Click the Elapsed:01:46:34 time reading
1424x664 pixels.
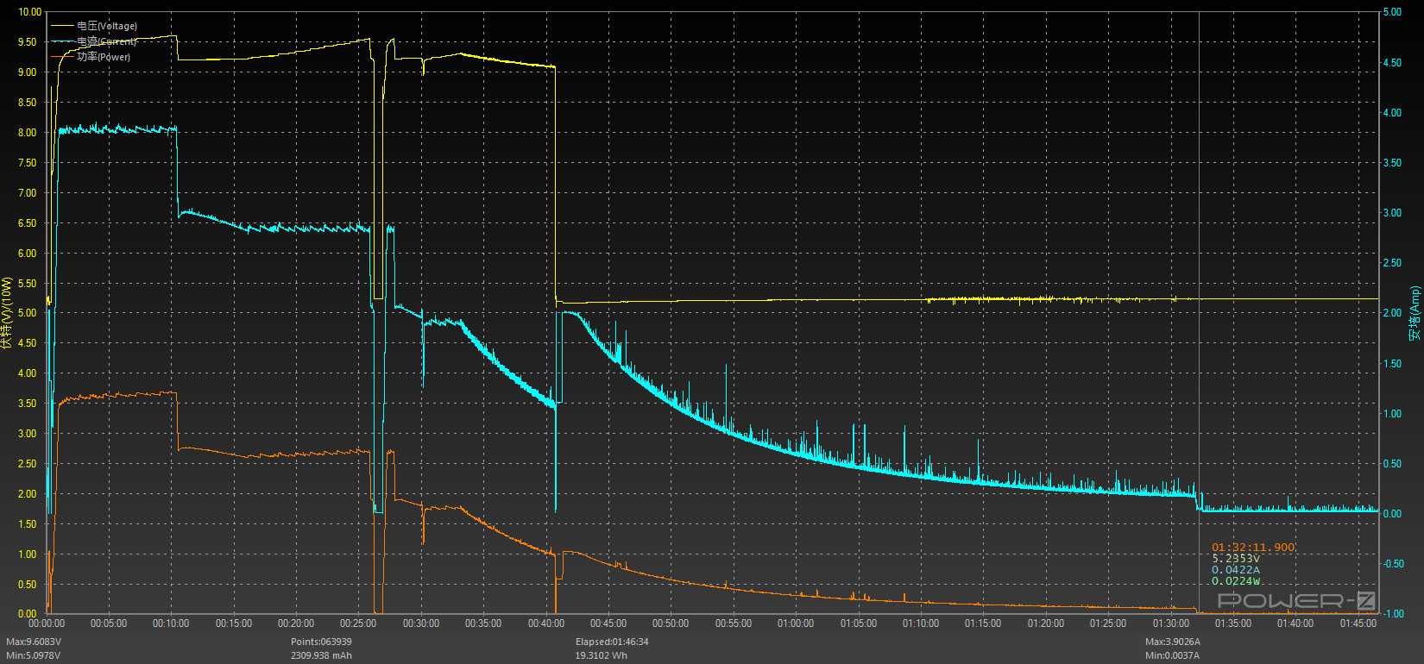coord(612,642)
